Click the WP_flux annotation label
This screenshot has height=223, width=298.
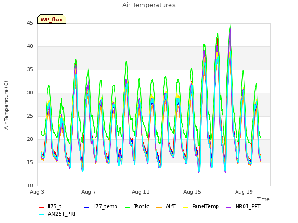(52, 20)
